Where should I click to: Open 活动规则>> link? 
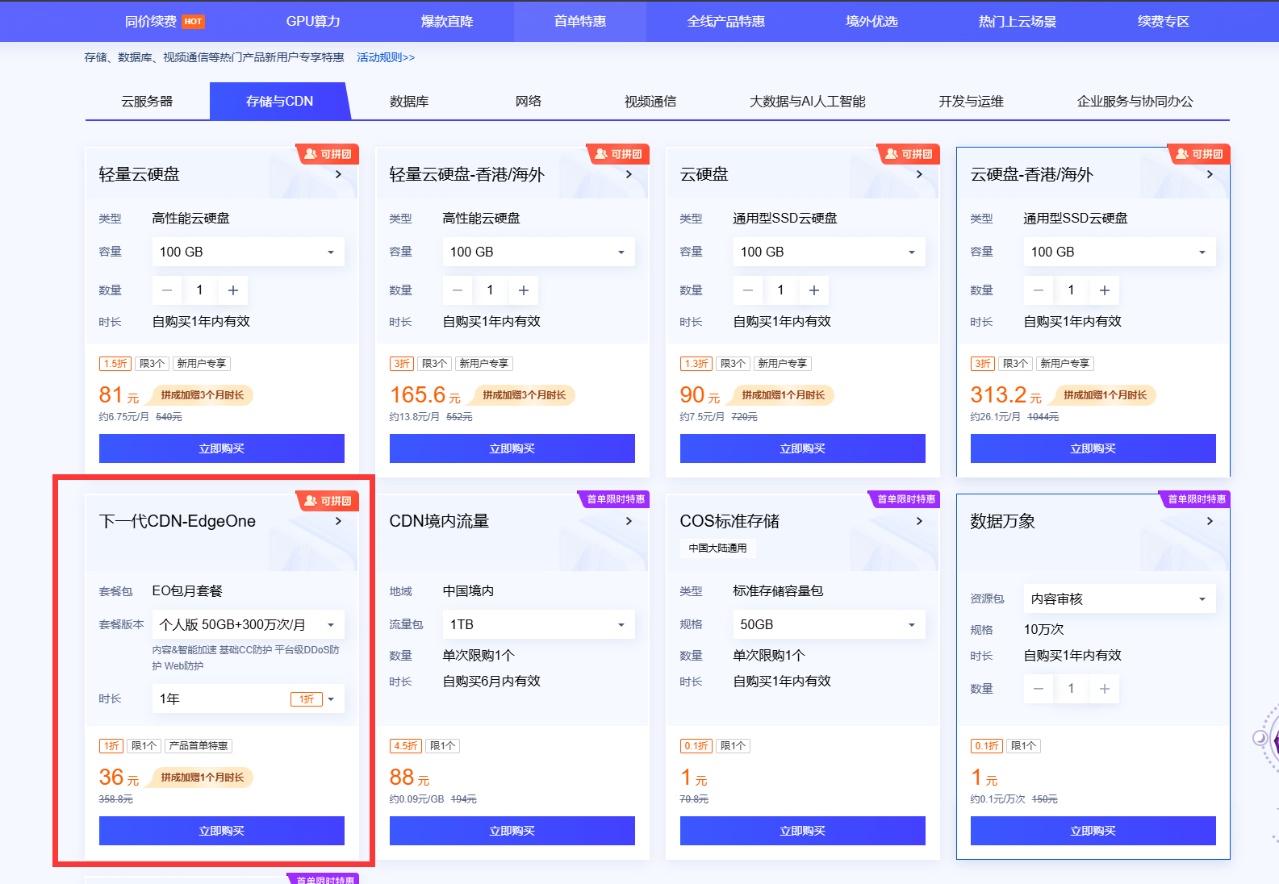(386, 57)
